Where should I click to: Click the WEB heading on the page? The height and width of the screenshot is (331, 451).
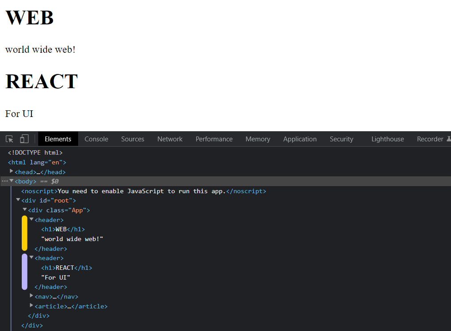[30, 18]
